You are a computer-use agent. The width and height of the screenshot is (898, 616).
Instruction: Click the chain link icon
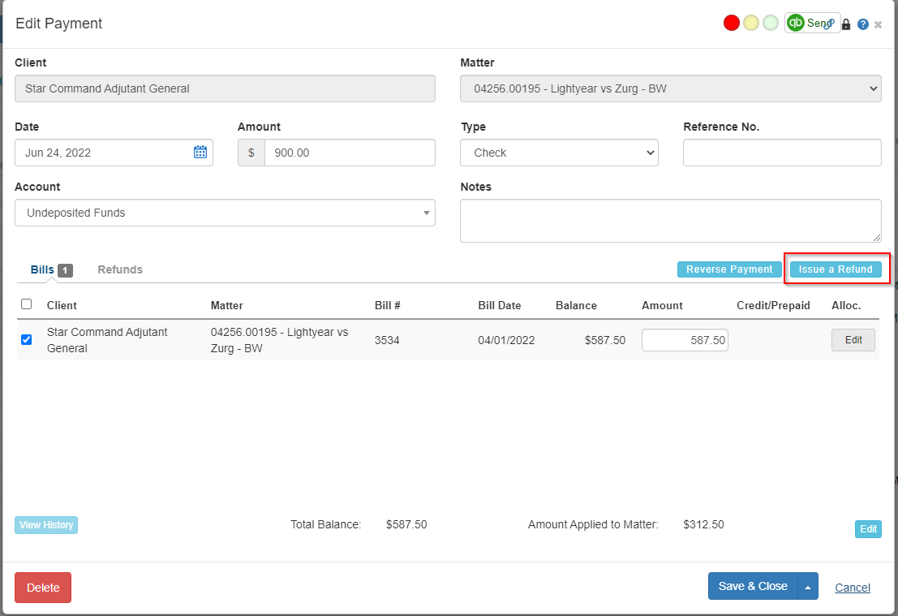(829, 24)
